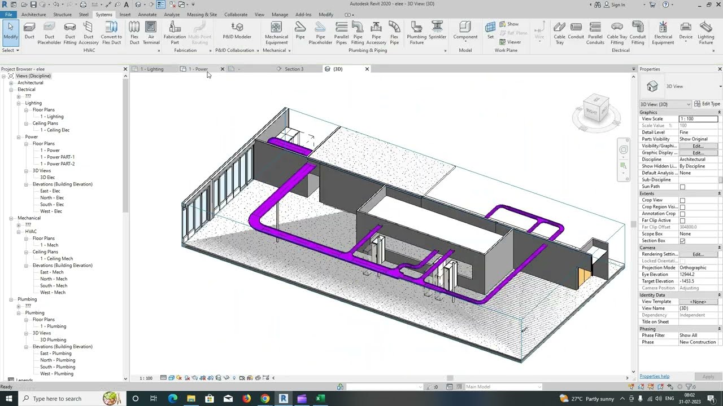Collapse the Mechanical tree node
The height and width of the screenshot is (406, 723).
11,218
